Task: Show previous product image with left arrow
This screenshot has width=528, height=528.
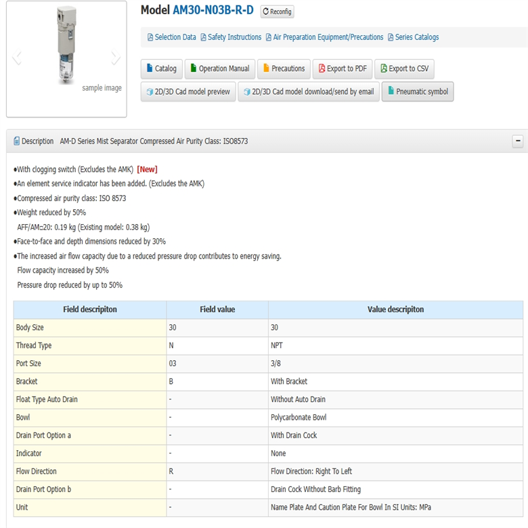Action: pos(17,57)
